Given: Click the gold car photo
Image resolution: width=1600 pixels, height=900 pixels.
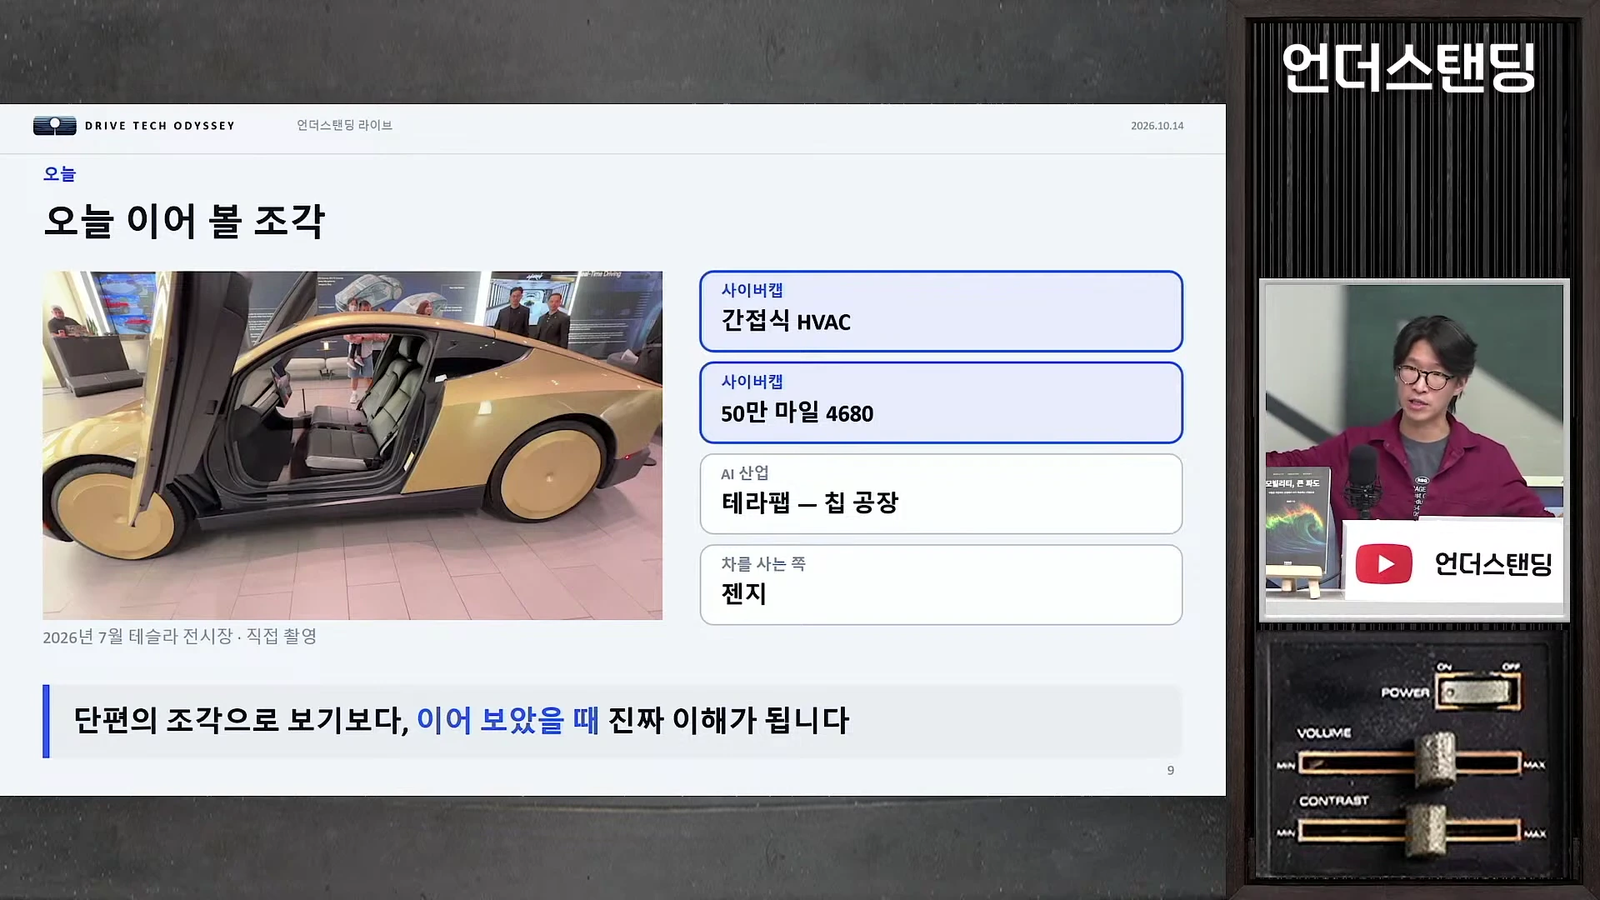Looking at the screenshot, I should click(352, 445).
